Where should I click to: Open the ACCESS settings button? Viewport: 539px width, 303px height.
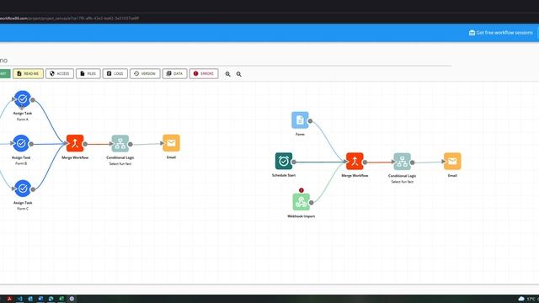click(x=60, y=73)
